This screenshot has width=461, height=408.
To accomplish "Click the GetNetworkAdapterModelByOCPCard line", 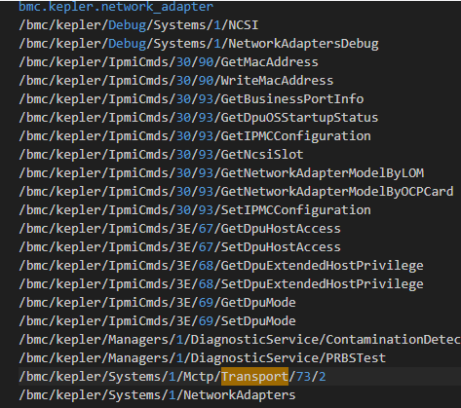I will click(x=236, y=192).
